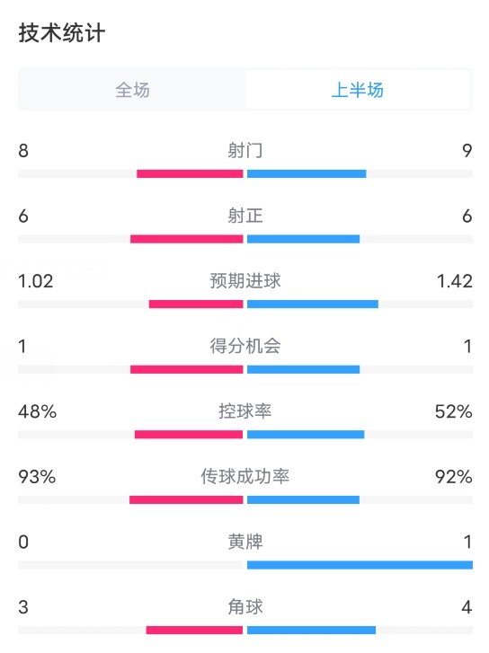Click the 技术统计 heading
The height and width of the screenshot is (653, 489).
pyautogui.click(x=62, y=33)
